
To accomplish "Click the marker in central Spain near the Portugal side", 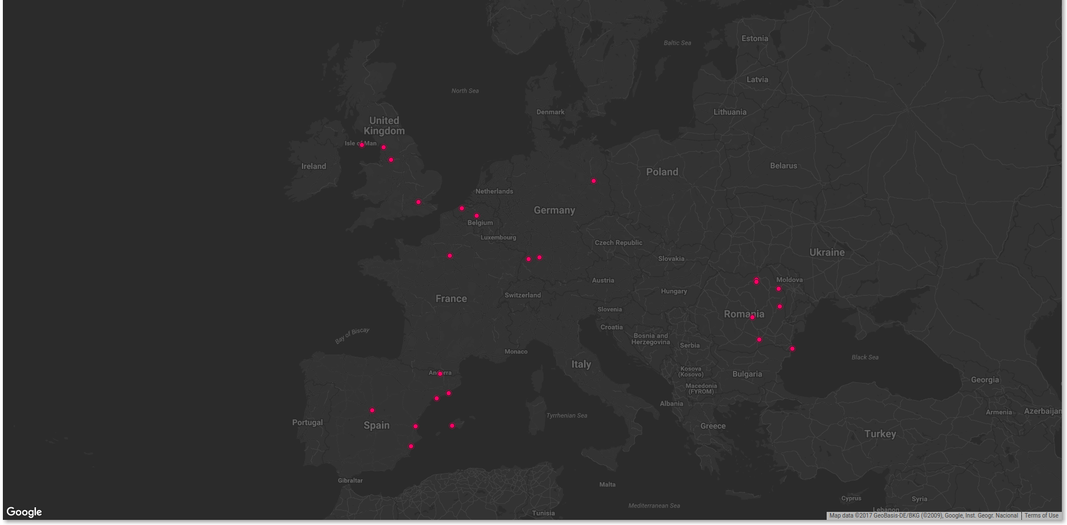I will pyautogui.click(x=372, y=410).
